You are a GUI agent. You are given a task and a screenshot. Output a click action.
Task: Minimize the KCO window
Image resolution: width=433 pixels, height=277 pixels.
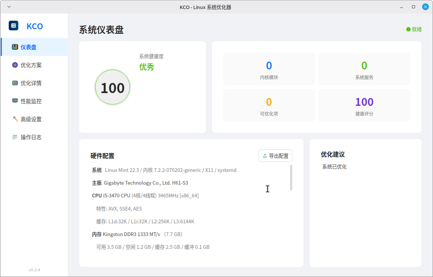pos(401,7)
